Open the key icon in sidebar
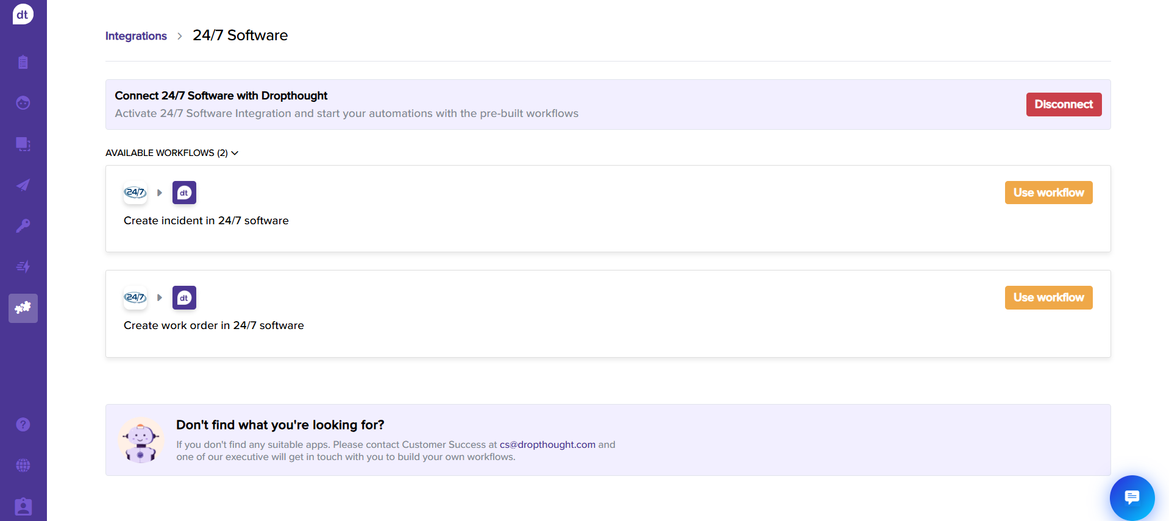This screenshot has height=521, width=1169. pyautogui.click(x=23, y=226)
